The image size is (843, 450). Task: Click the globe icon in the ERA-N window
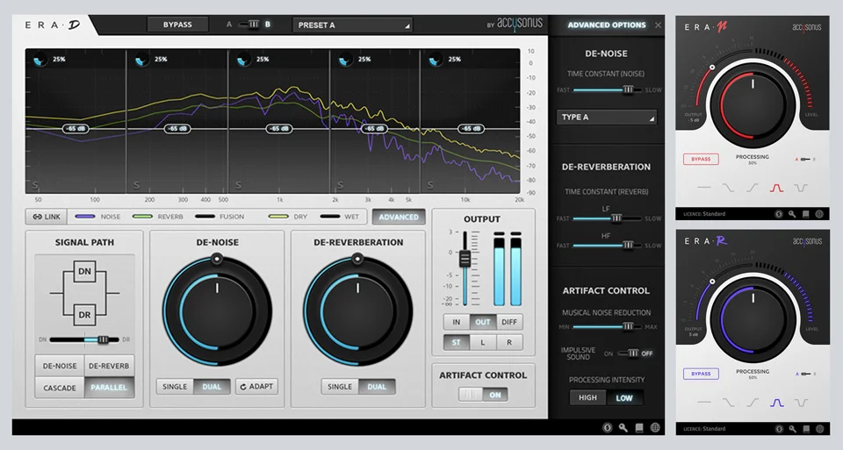(x=818, y=214)
